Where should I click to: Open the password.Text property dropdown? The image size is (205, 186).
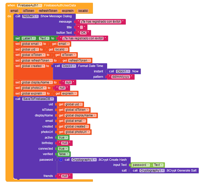click(158, 165)
